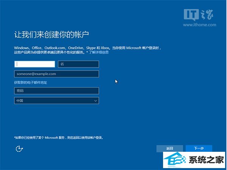
Task: Continue with the 下一步 button
Action: [199, 148]
